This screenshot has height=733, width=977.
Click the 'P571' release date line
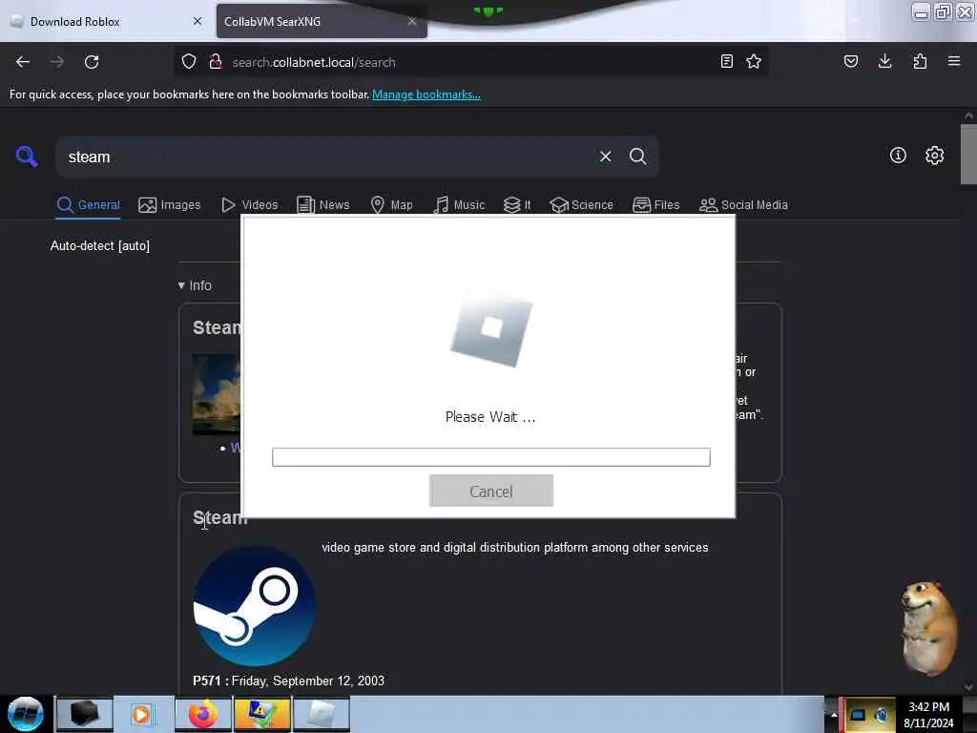288,681
